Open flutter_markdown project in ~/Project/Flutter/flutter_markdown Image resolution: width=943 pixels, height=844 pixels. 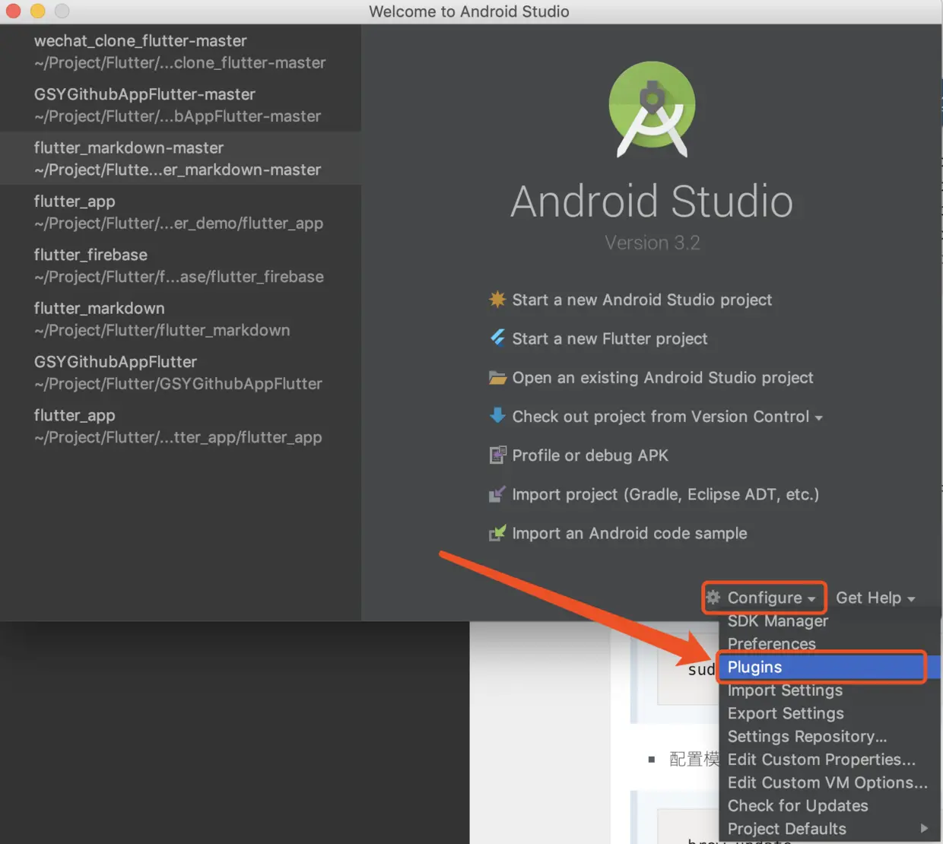[x=180, y=319]
